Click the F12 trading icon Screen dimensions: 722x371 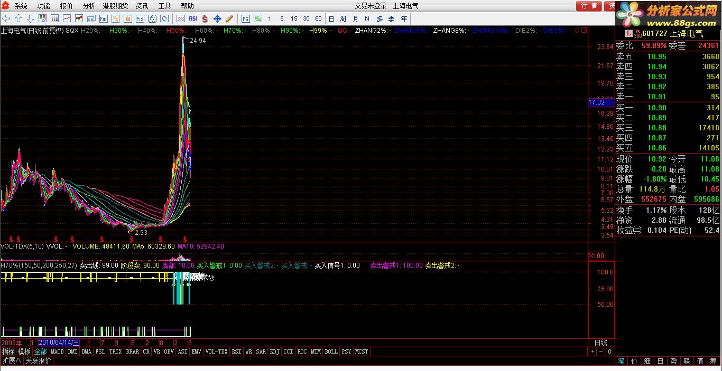[140, 18]
